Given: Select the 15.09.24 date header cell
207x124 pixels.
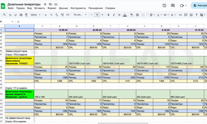Looking at the screenshot, I should pos(60,30).
